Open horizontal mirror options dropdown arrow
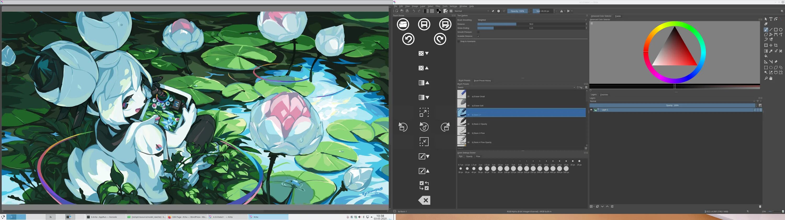This screenshot has width=785, height=220. 564,11
